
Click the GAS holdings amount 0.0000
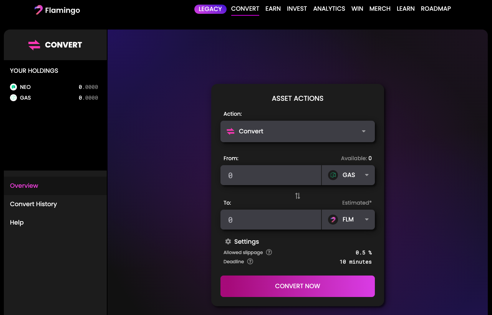pyautogui.click(x=88, y=98)
